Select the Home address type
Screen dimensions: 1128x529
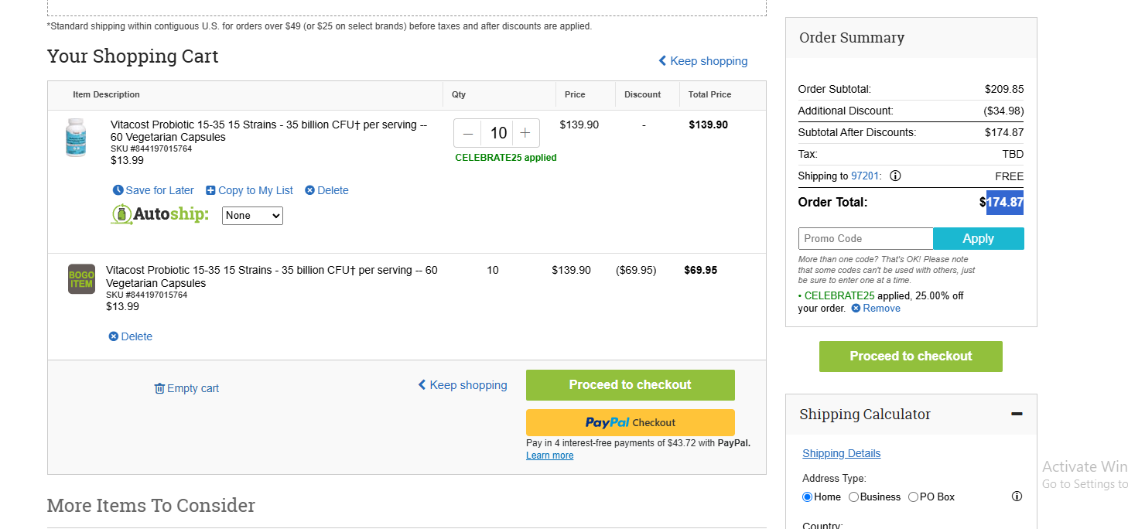(808, 497)
